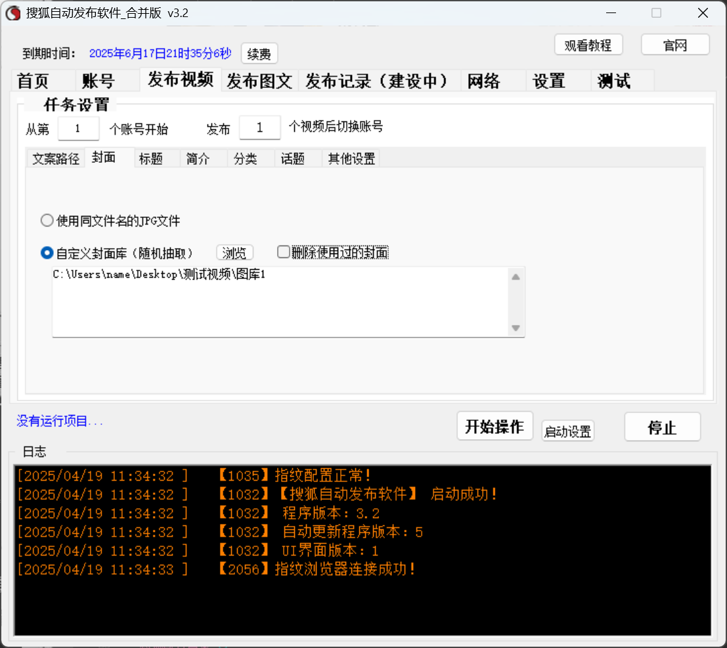Open 启动设置 startup settings button
The width and height of the screenshot is (727, 648).
click(567, 431)
